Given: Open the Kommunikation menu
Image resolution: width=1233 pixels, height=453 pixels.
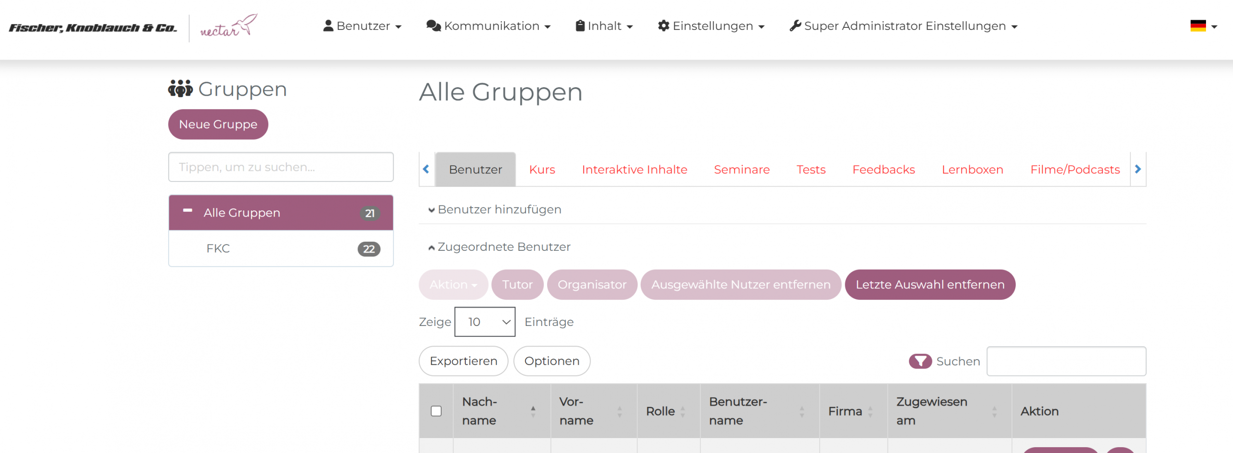Looking at the screenshot, I should click(x=488, y=26).
